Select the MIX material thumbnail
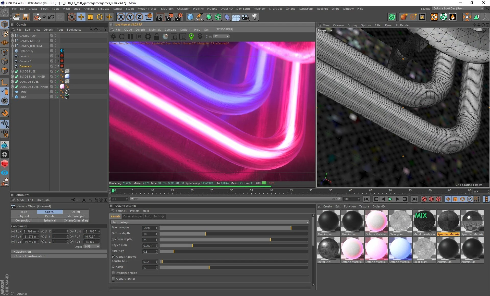 [424, 221]
